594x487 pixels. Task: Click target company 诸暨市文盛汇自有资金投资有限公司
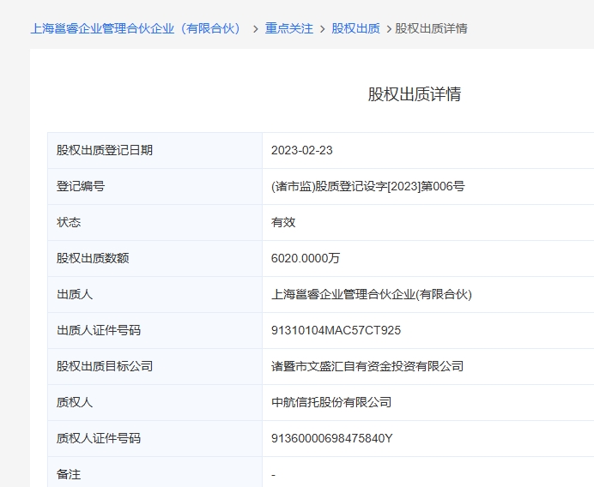tap(367, 366)
